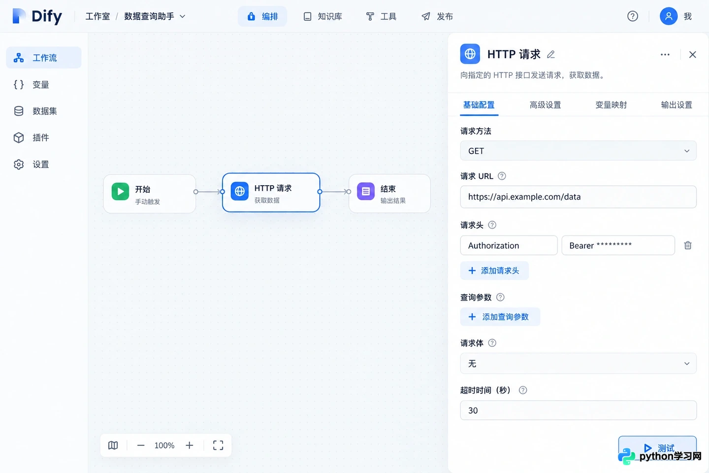Screen dimensions: 709x473
Task: Click the 添加查询参数 button
Action: click(x=500, y=317)
